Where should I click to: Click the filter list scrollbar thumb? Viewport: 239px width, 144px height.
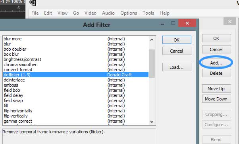tap(152, 63)
